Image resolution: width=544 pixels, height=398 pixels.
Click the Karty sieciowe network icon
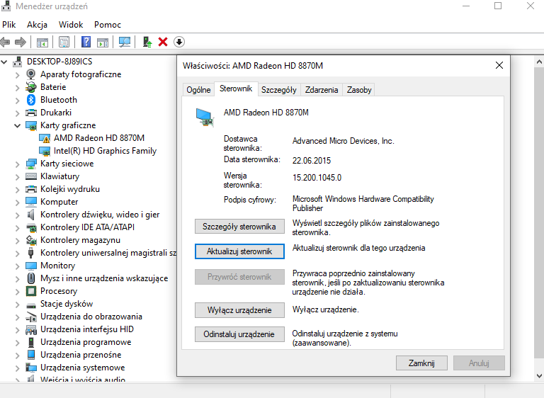click(x=31, y=164)
